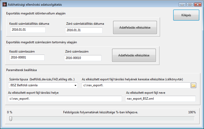Click the folder browse icon for target directory
The image size is (204, 129).
pos(193,85)
